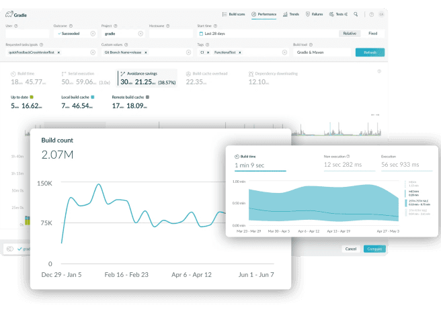
Task: Clear the gradle project field
Action: coord(141,33)
